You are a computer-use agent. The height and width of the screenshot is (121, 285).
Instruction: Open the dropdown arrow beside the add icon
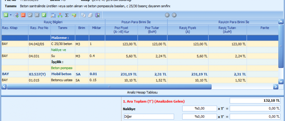11,15
